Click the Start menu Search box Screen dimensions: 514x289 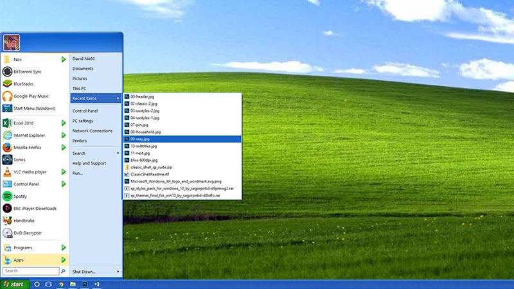click(30, 271)
